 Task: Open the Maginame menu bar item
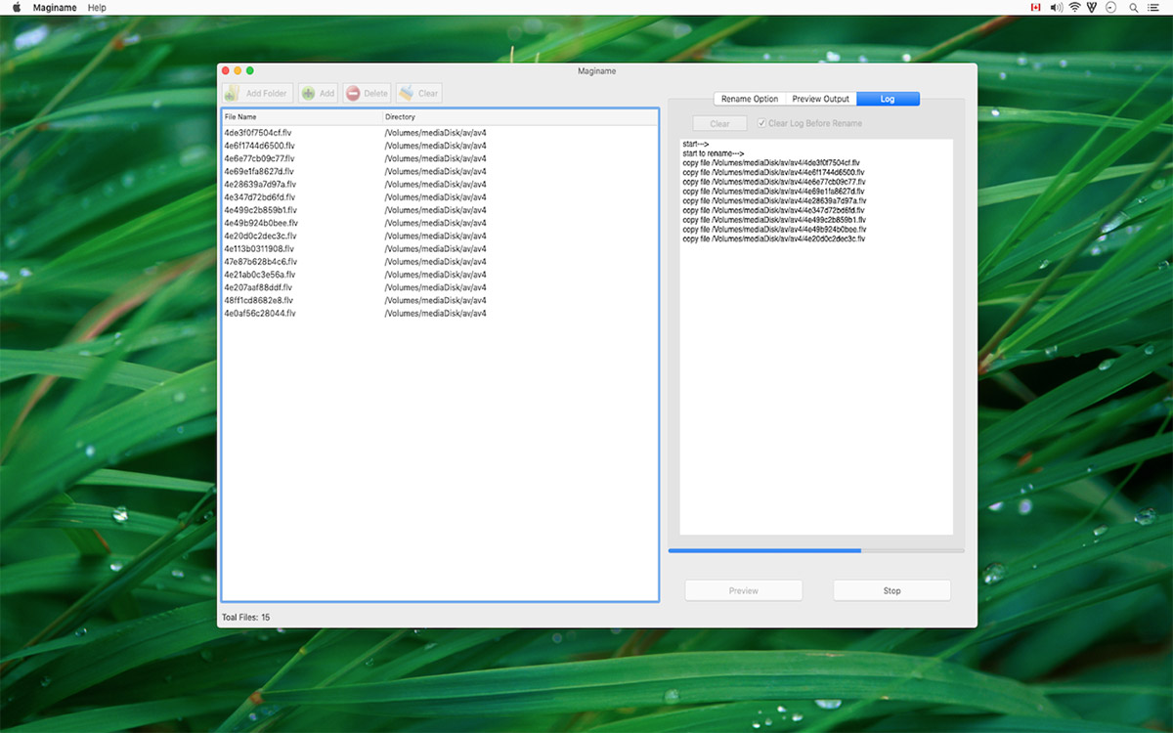pyautogui.click(x=56, y=7)
